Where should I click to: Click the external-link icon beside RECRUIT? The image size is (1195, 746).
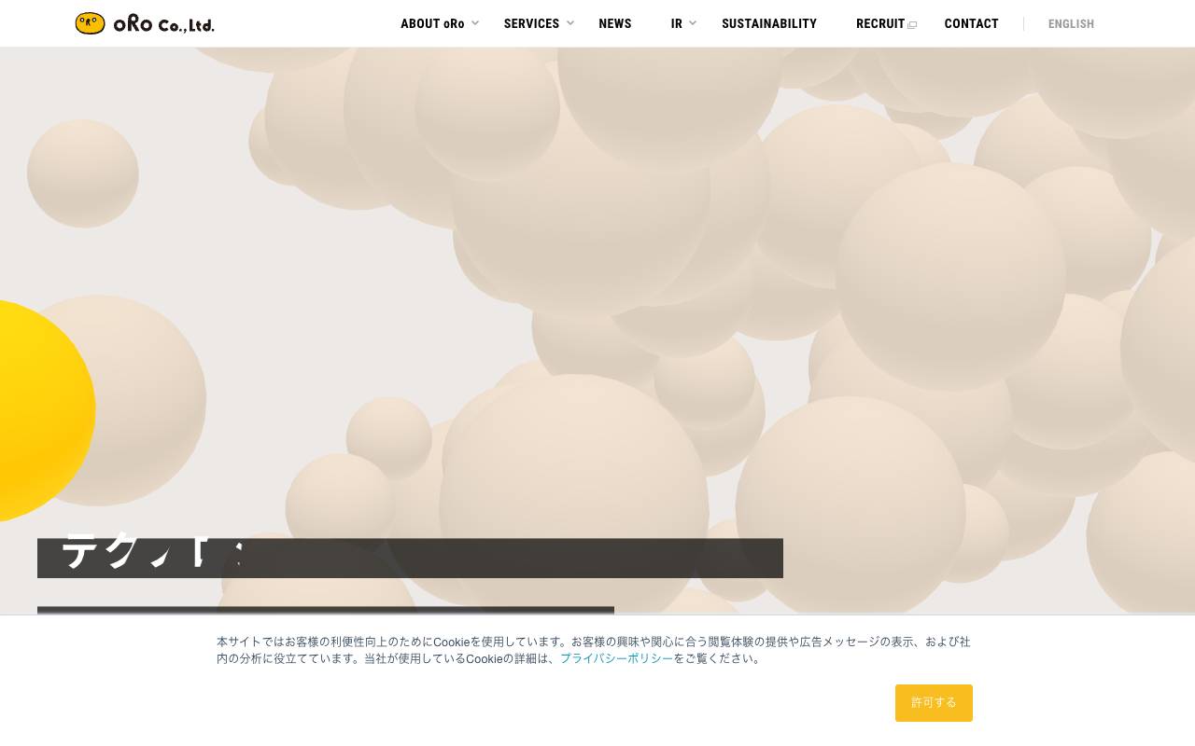click(x=912, y=25)
